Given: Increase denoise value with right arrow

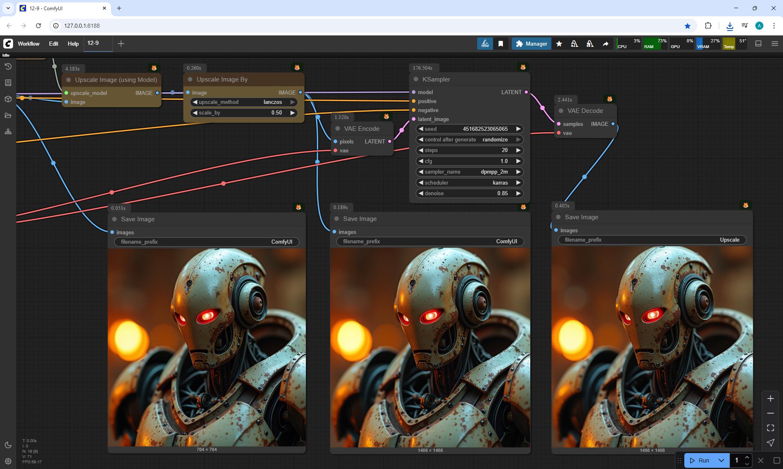Looking at the screenshot, I should 518,194.
